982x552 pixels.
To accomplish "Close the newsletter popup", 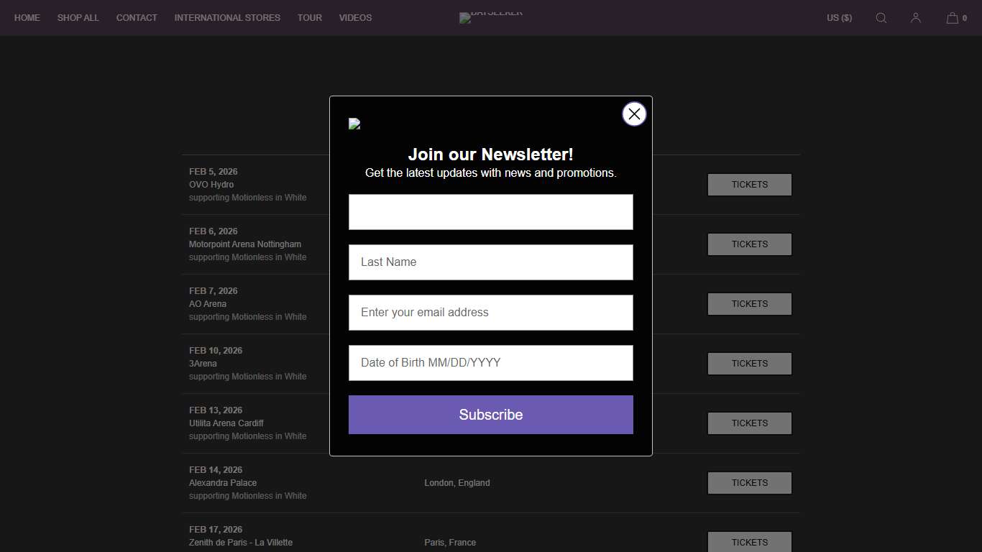I will pos(634,114).
